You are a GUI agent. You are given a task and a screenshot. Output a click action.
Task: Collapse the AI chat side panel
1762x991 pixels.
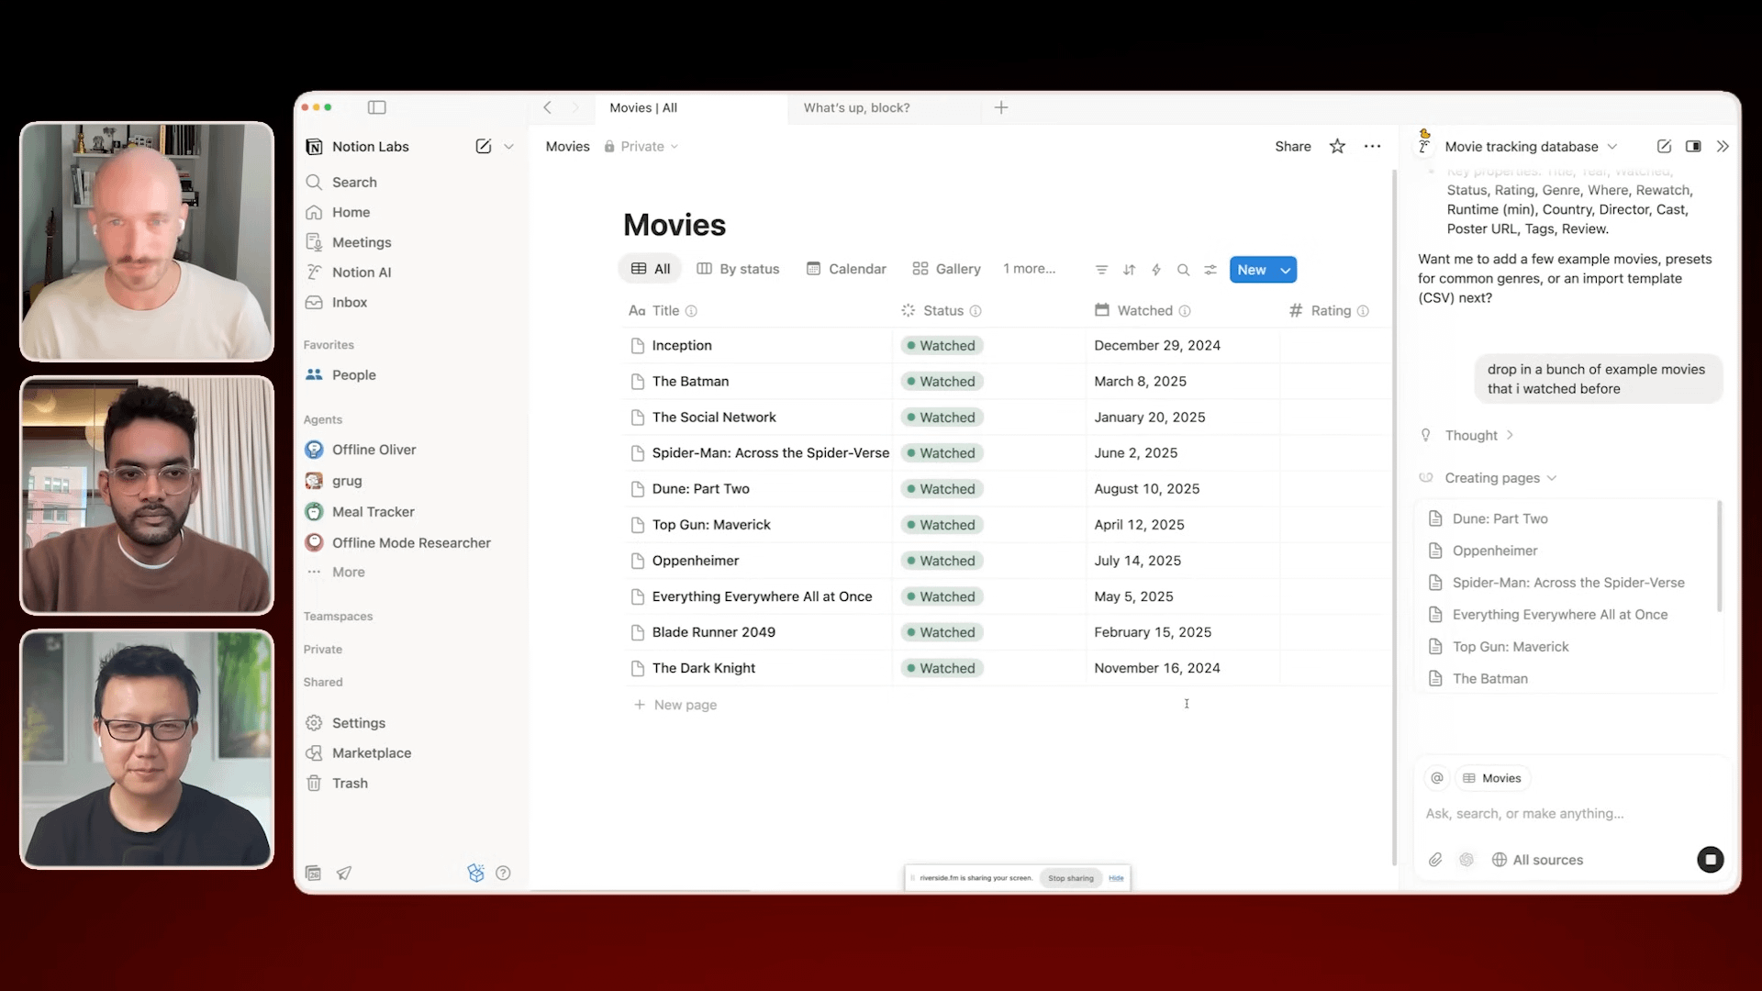point(1723,147)
